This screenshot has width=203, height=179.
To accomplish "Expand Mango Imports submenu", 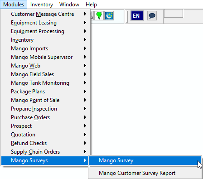I will tap(45, 48).
